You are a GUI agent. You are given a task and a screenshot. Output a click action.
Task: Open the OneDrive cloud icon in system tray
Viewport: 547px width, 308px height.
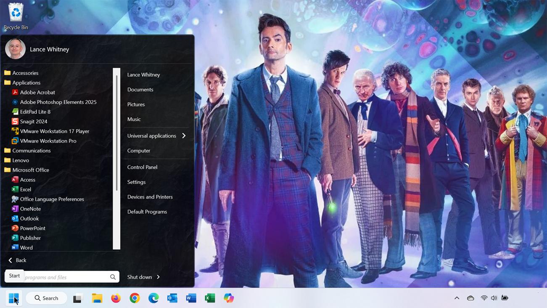[x=470, y=298]
